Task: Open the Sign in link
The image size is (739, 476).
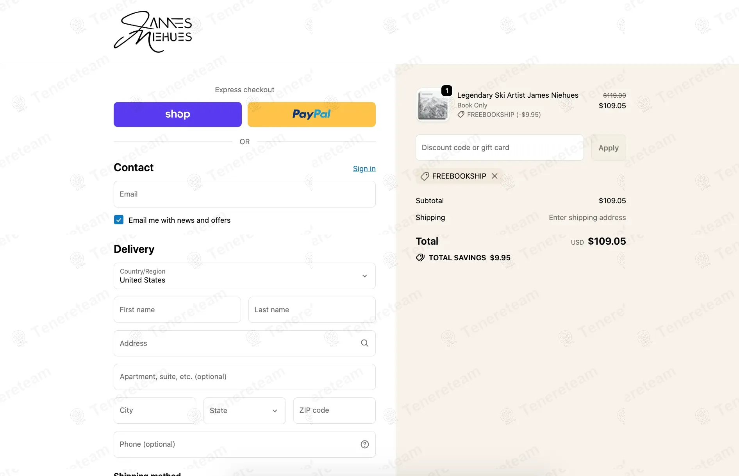Action: [x=364, y=168]
